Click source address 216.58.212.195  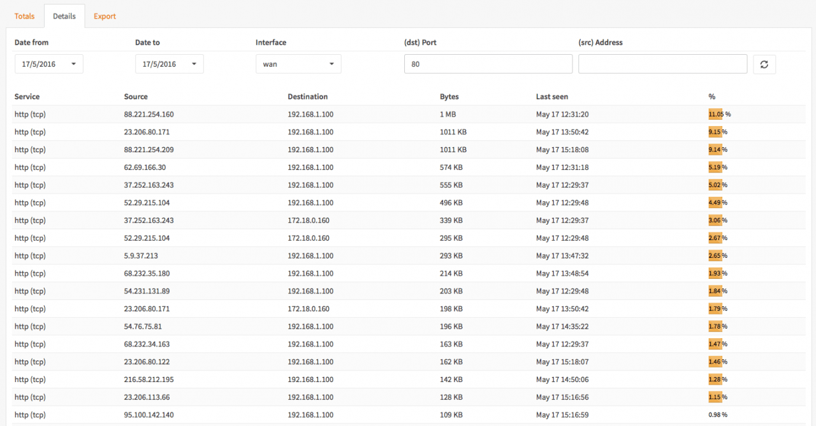point(149,380)
